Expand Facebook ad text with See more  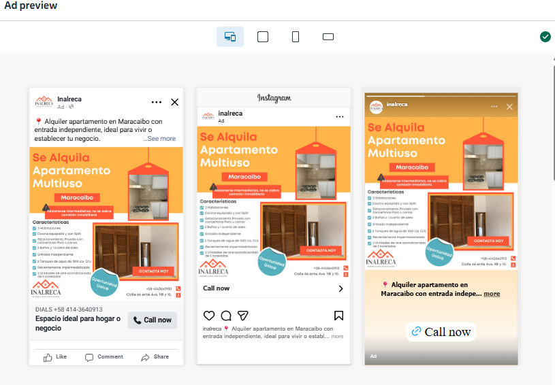click(159, 138)
